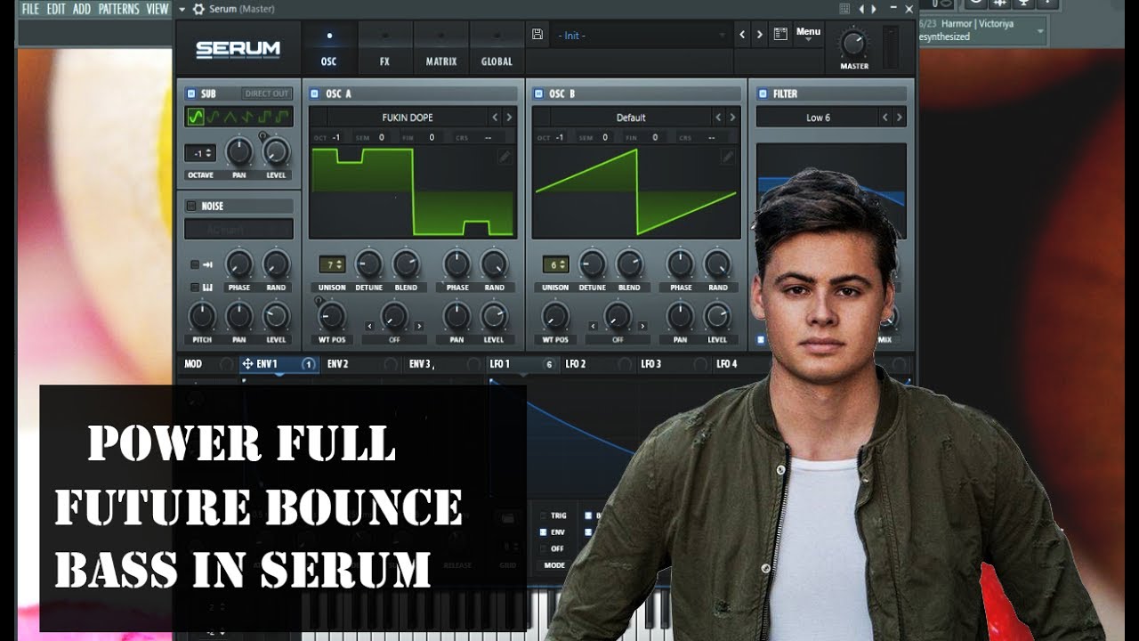Click the DIRECT OUT button

(267, 93)
